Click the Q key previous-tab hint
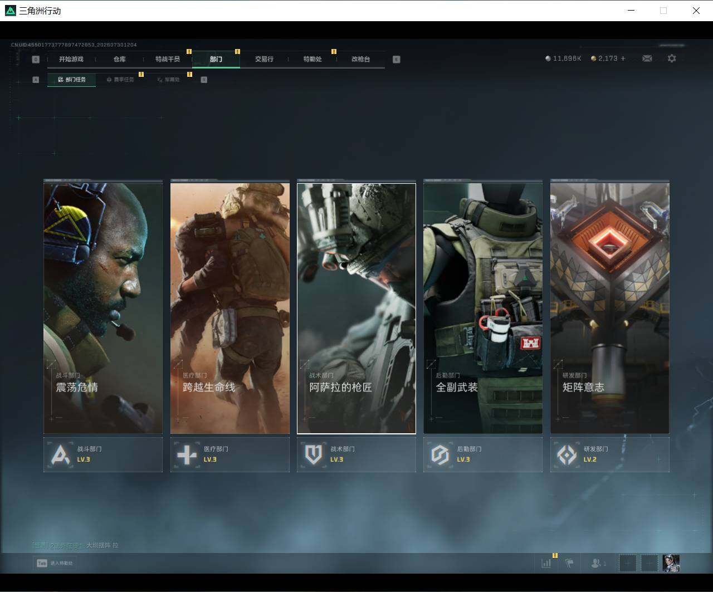This screenshot has height=592, width=713. (36, 59)
